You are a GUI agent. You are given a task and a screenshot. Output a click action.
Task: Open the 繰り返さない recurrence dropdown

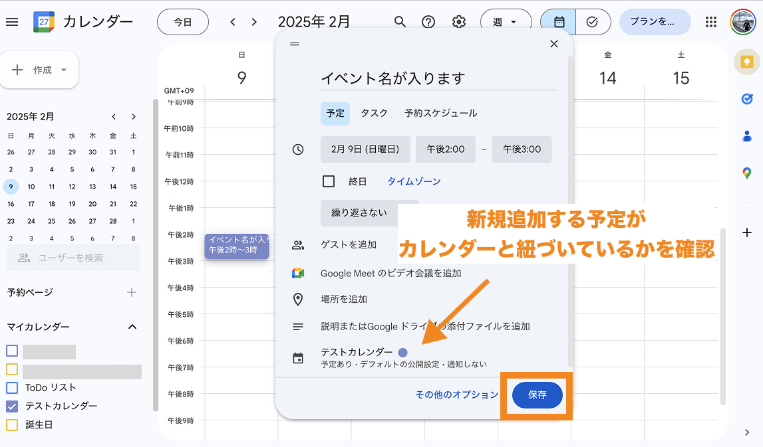click(x=360, y=213)
